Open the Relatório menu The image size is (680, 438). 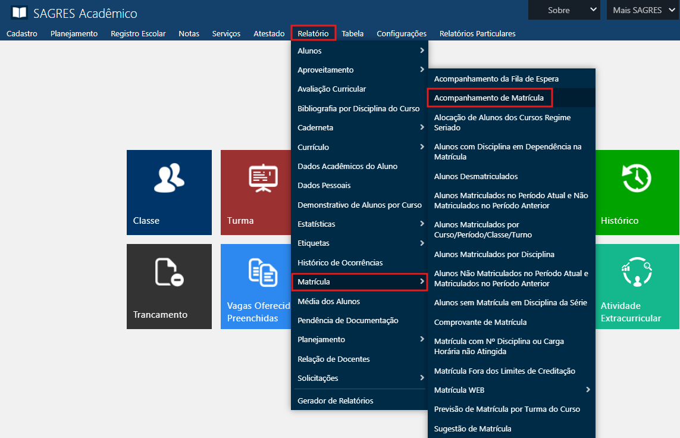coord(313,33)
